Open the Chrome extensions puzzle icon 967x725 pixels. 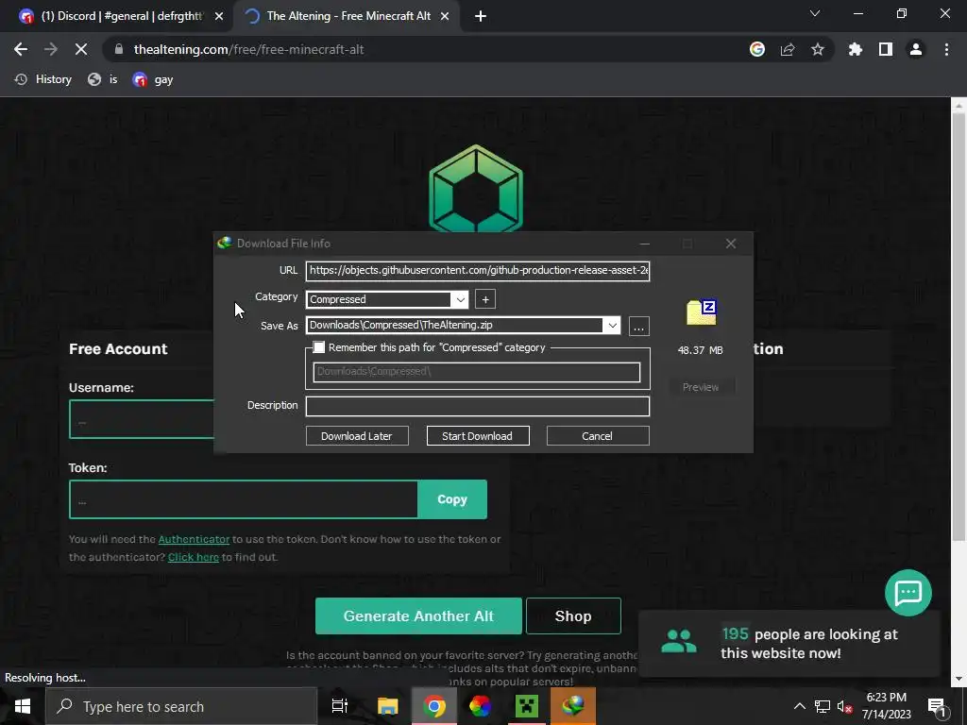(x=856, y=49)
